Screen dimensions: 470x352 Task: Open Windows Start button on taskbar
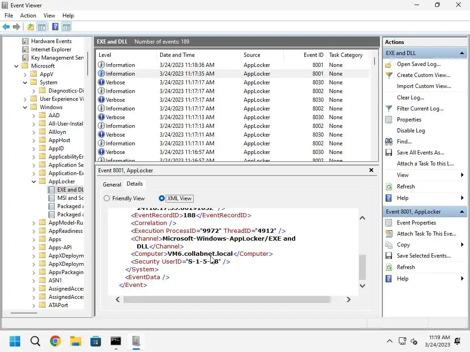pyautogui.click(x=15, y=341)
